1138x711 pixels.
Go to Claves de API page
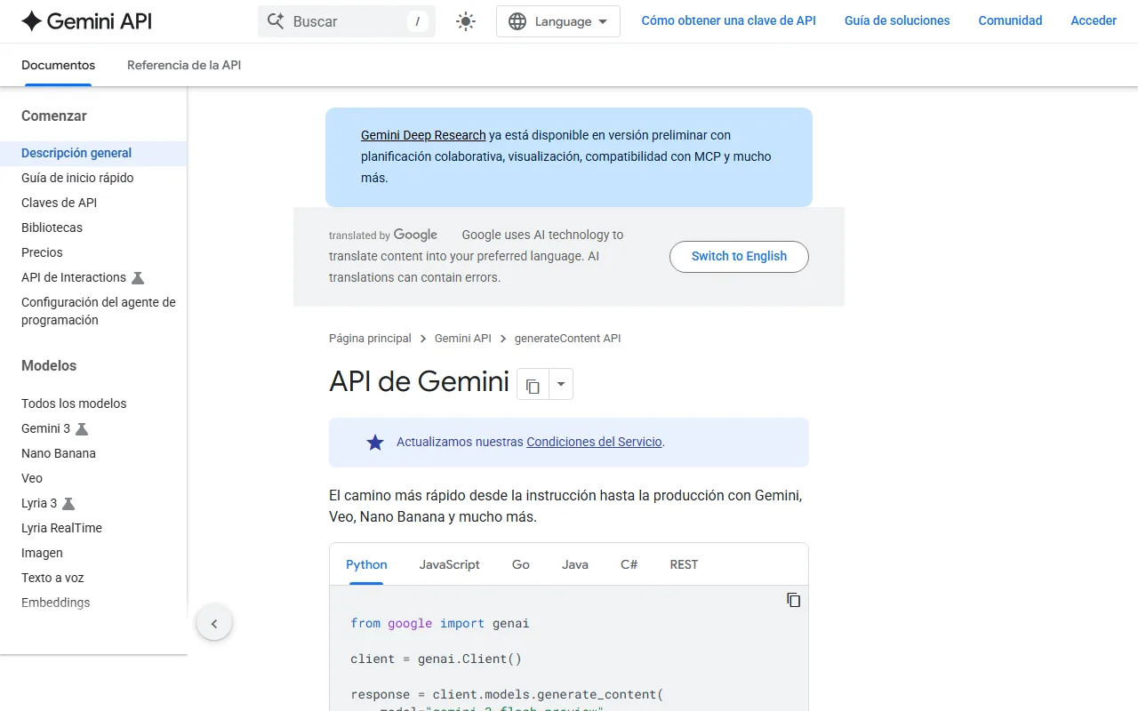pos(59,203)
